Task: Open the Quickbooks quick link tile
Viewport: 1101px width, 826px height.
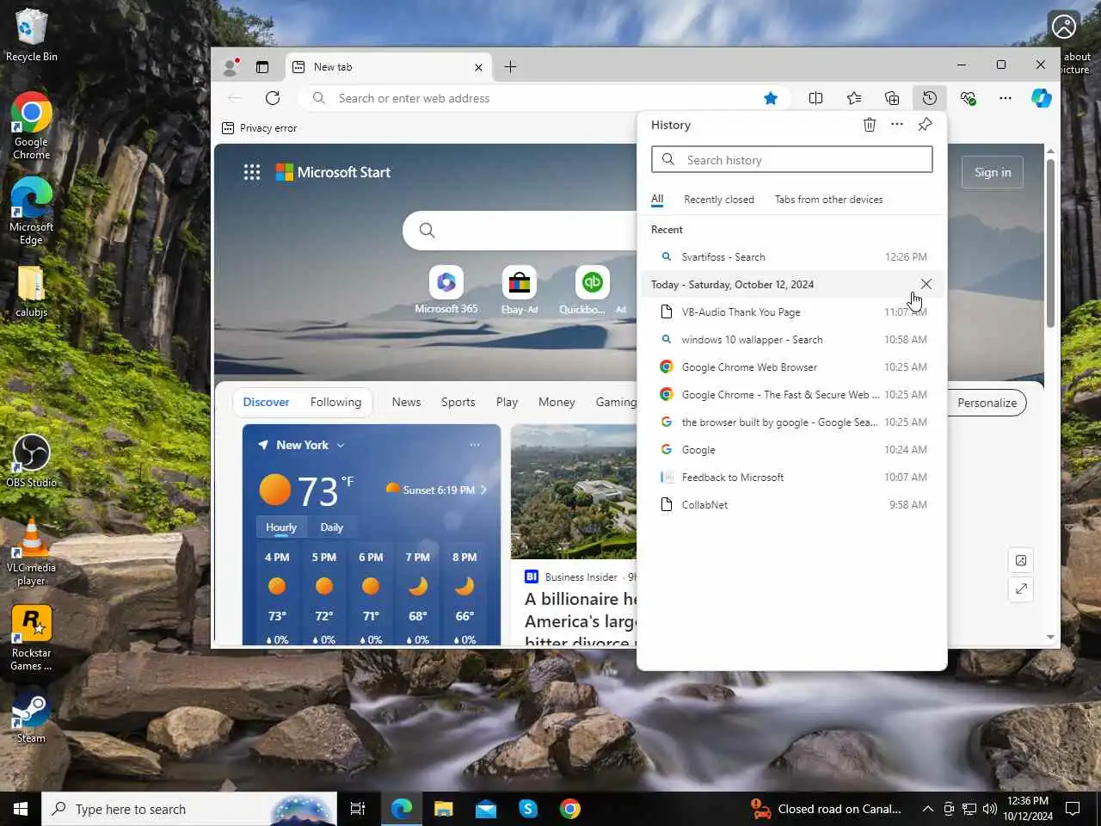Action: tap(592, 290)
